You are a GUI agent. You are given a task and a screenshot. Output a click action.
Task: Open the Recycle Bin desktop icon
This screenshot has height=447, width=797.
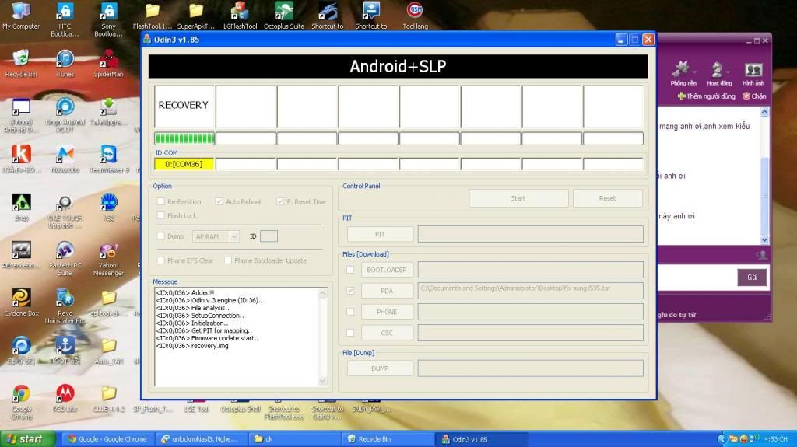pyautogui.click(x=21, y=64)
